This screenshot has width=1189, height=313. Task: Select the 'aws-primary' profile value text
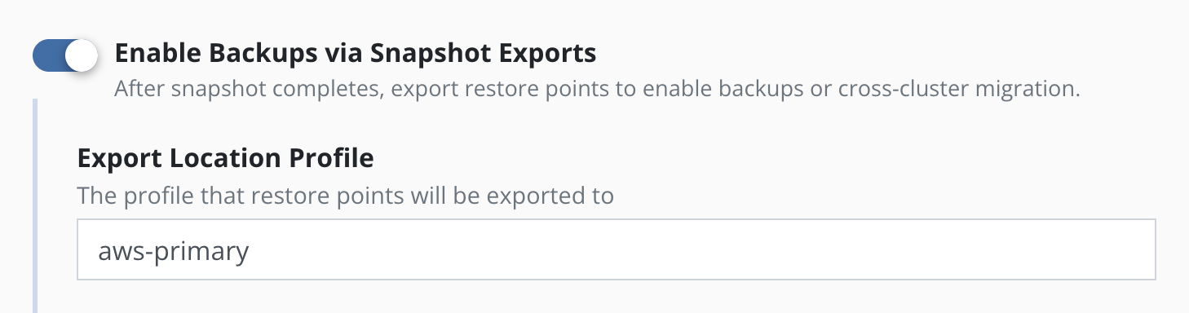coord(173,251)
